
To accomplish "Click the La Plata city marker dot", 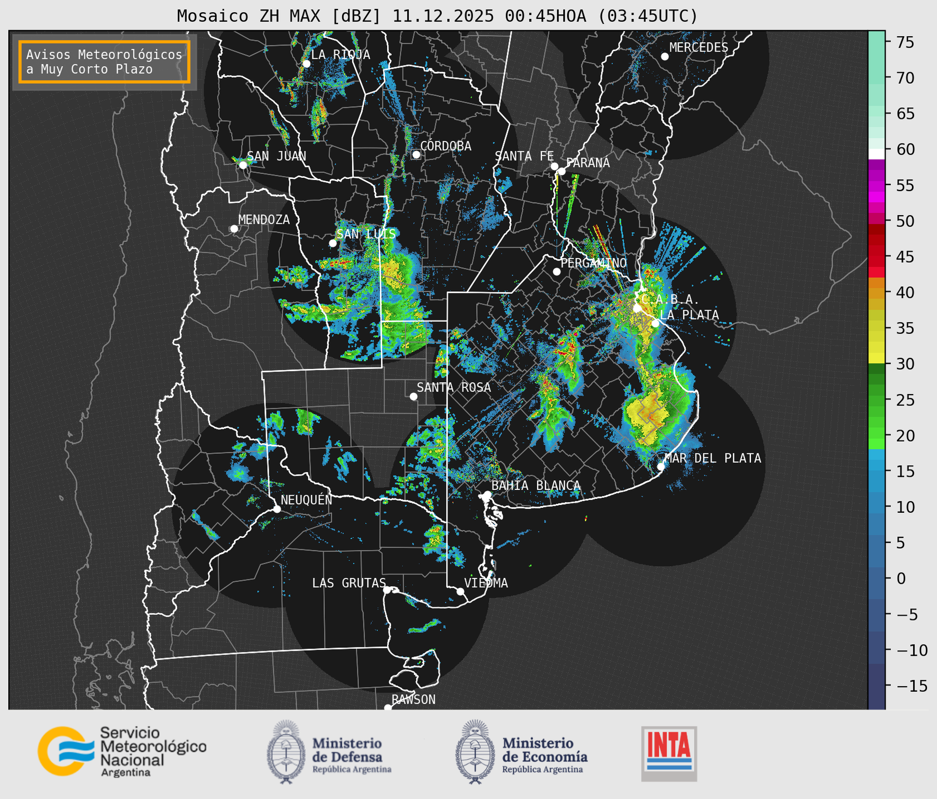I will point(655,323).
